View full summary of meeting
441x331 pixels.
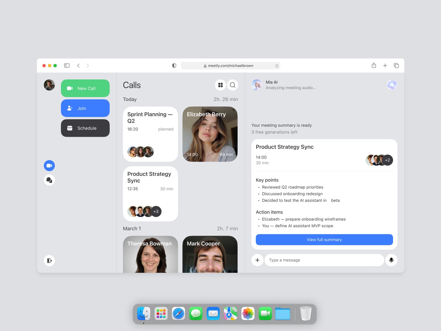coord(324,240)
